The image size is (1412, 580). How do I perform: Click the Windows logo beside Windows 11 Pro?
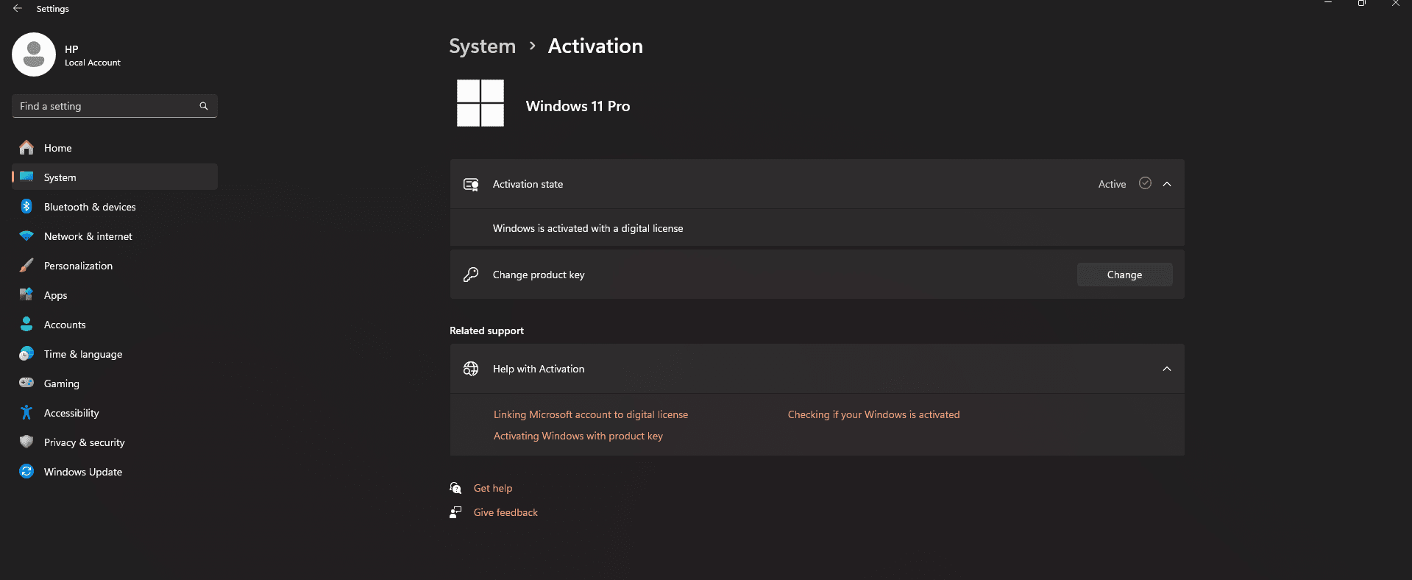pos(480,103)
